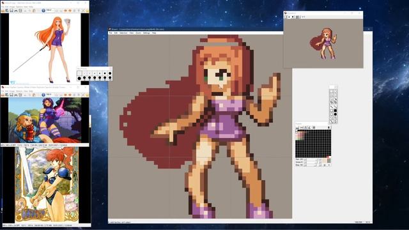The width and height of the screenshot is (409, 230).
Task: Adjust the Blue color slider
Action: point(313,165)
